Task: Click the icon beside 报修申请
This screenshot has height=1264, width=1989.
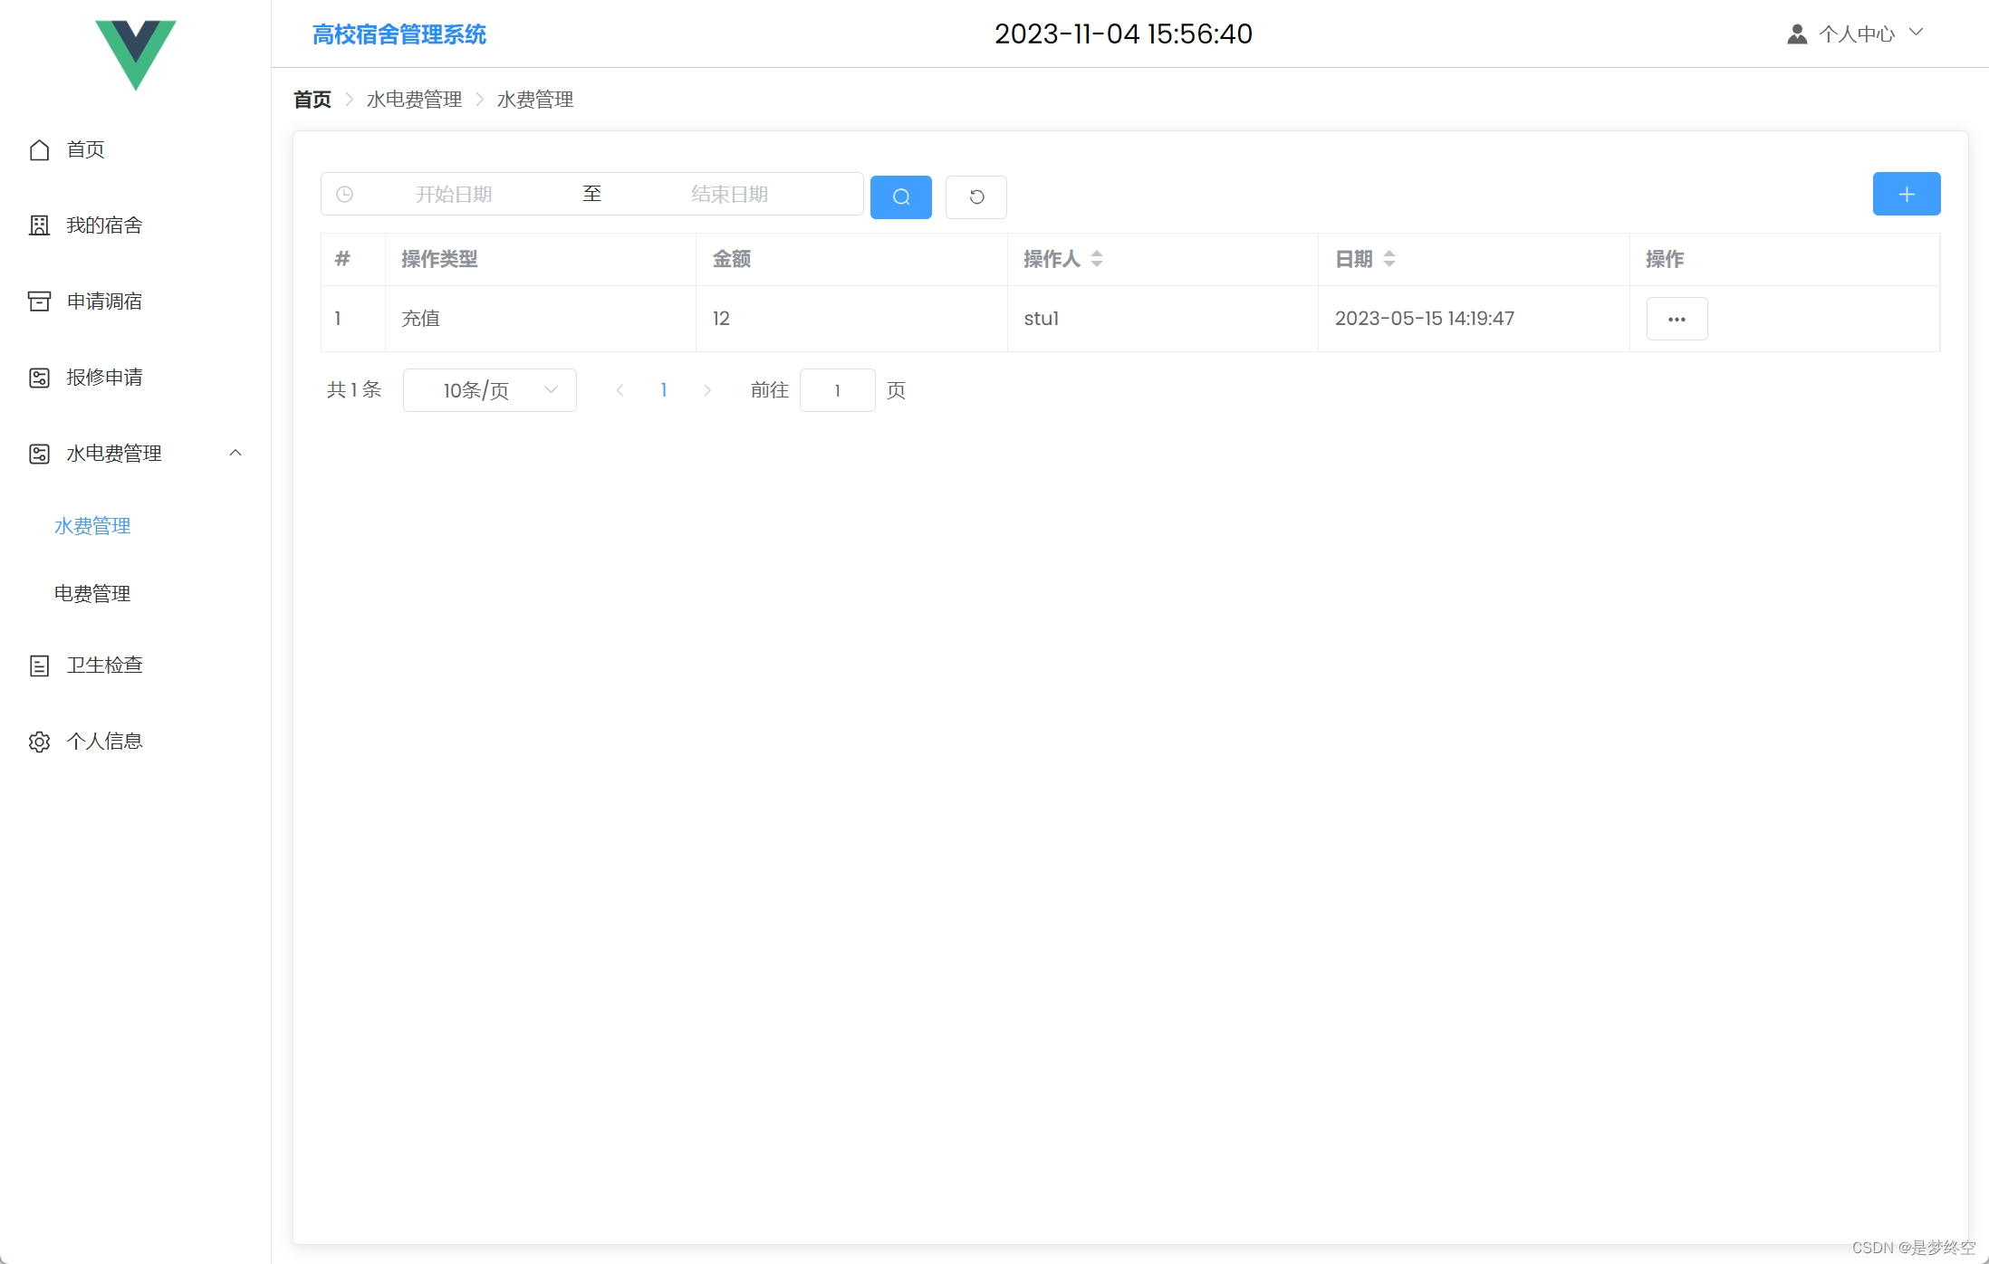Action: [x=39, y=378]
